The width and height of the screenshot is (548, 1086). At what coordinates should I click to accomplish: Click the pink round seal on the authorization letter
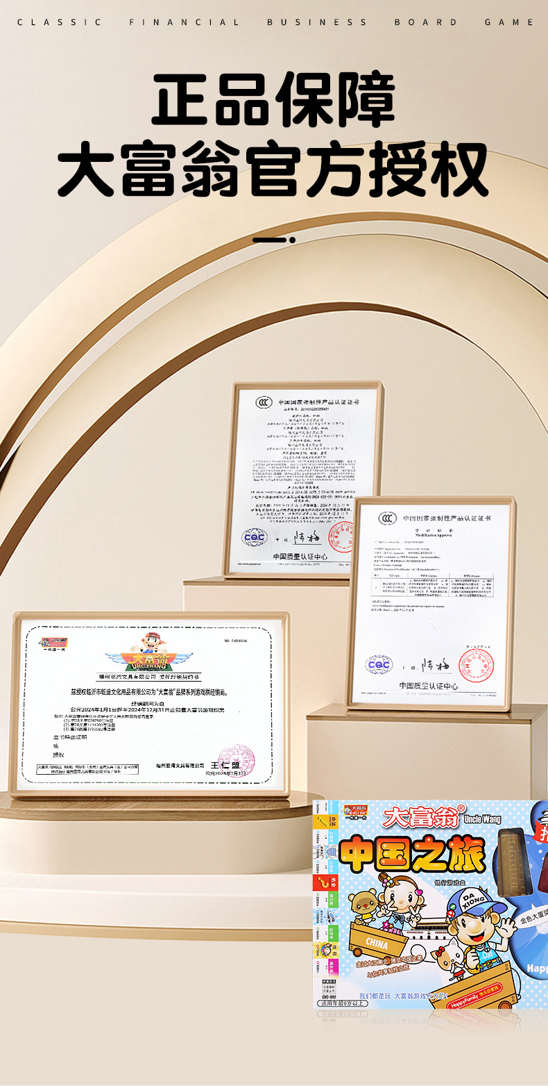tap(237, 760)
